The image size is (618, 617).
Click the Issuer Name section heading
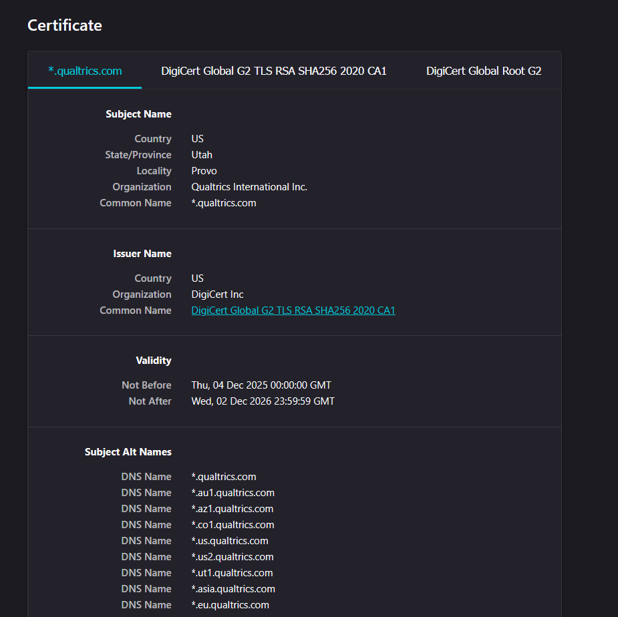[x=142, y=254]
